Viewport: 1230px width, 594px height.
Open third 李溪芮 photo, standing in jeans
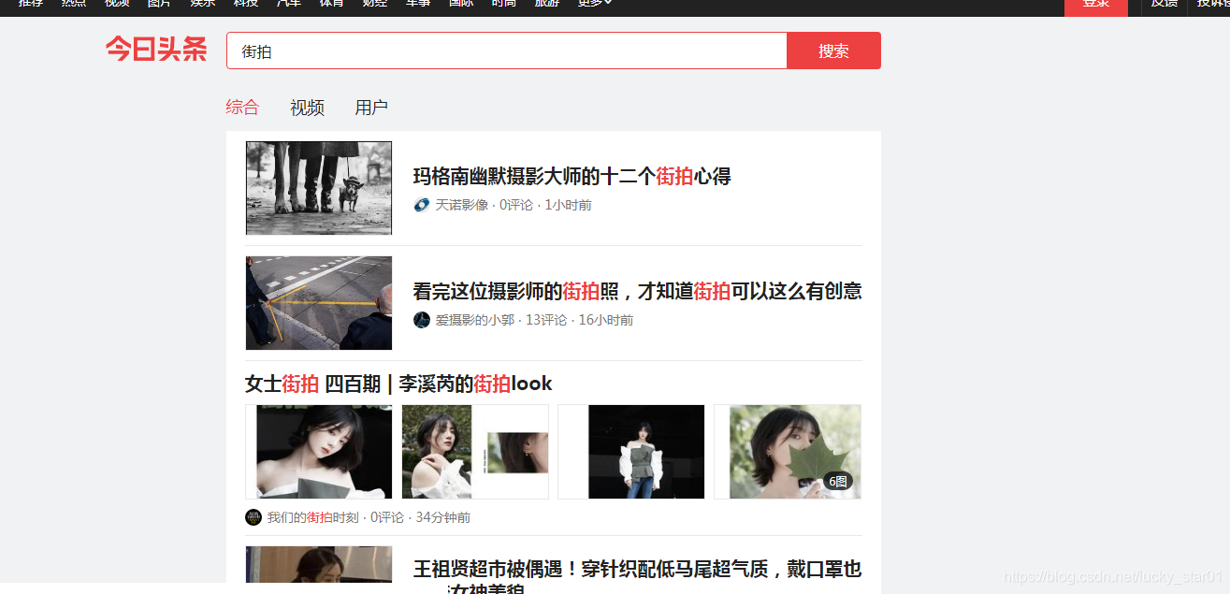(x=631, y=452)
